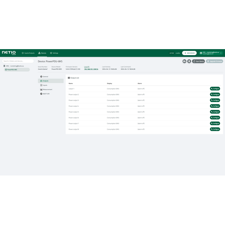
Task: Open the Devices tab
Action: click(42, 53)
